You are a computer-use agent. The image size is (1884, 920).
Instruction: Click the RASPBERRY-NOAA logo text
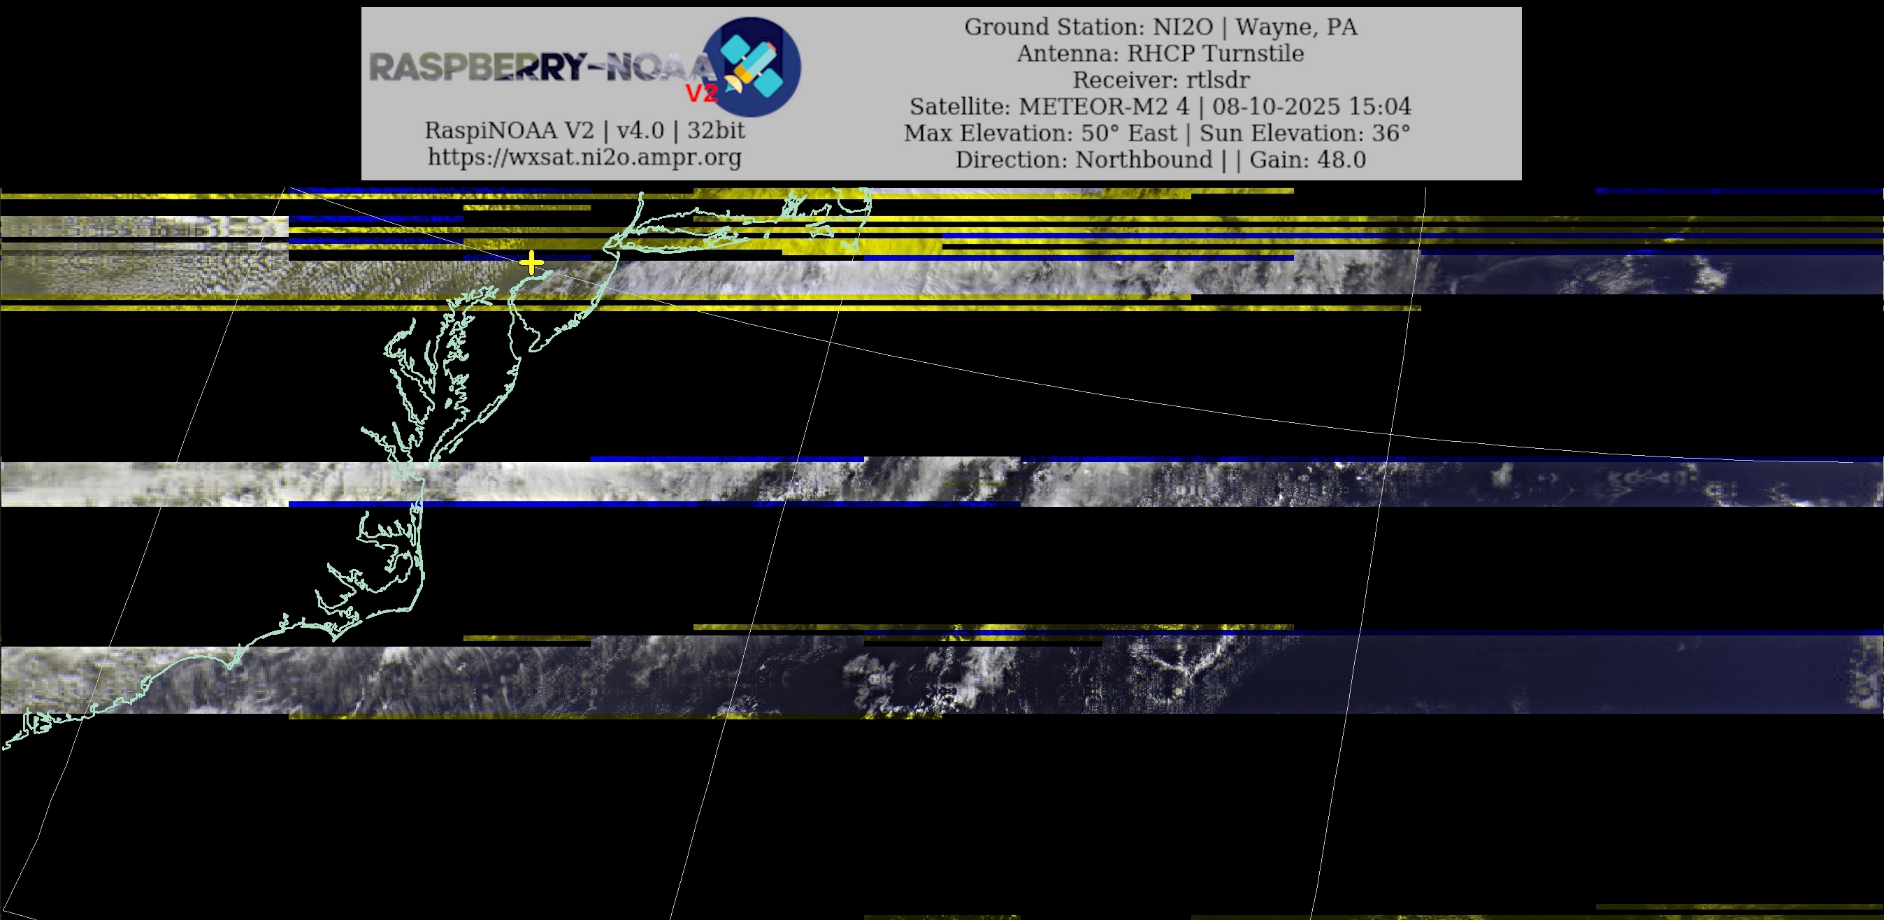pyautogui.click(x=541, y=67)
